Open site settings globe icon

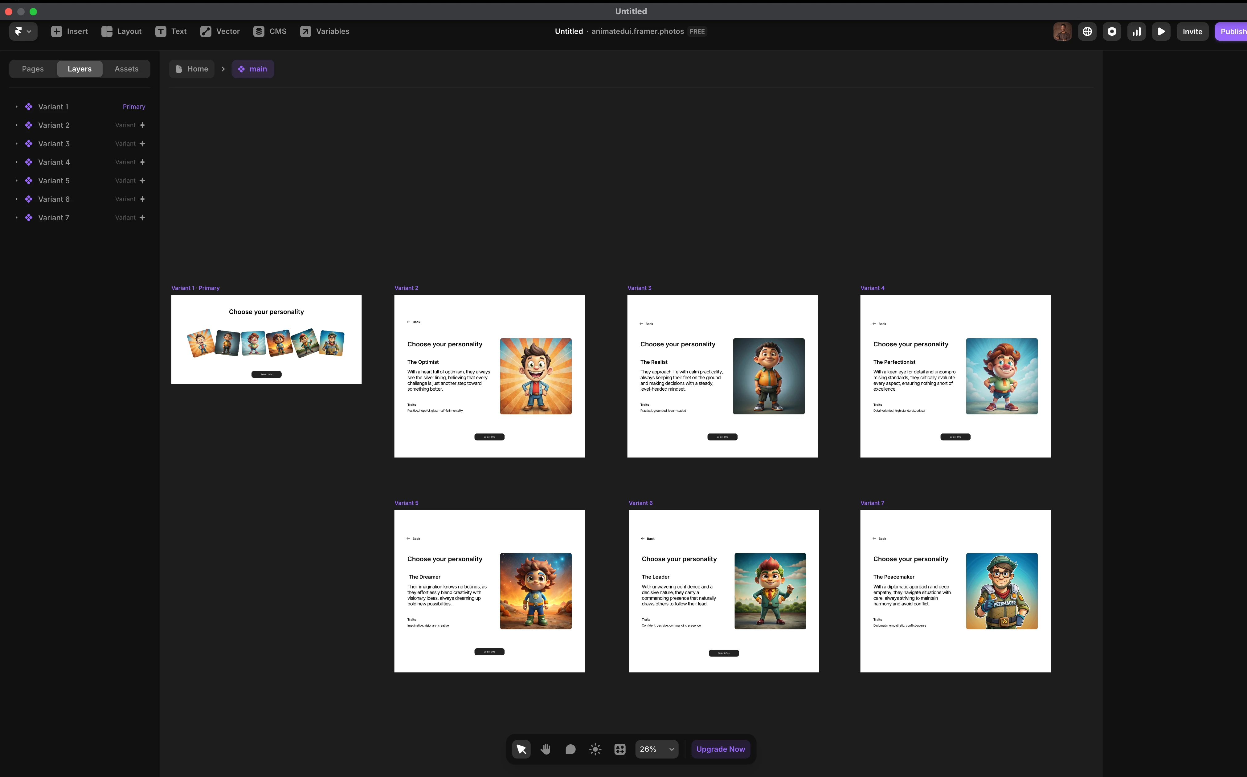coord(1087,31)
